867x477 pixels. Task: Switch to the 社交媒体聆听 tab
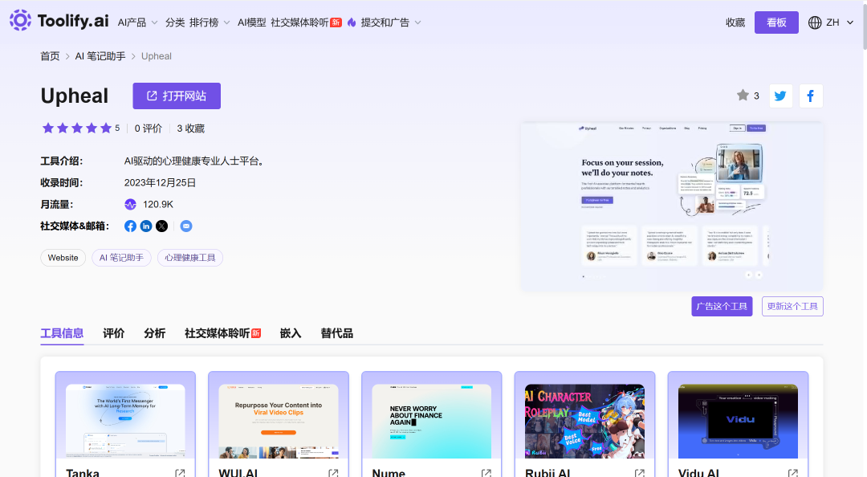pos(222,333)
